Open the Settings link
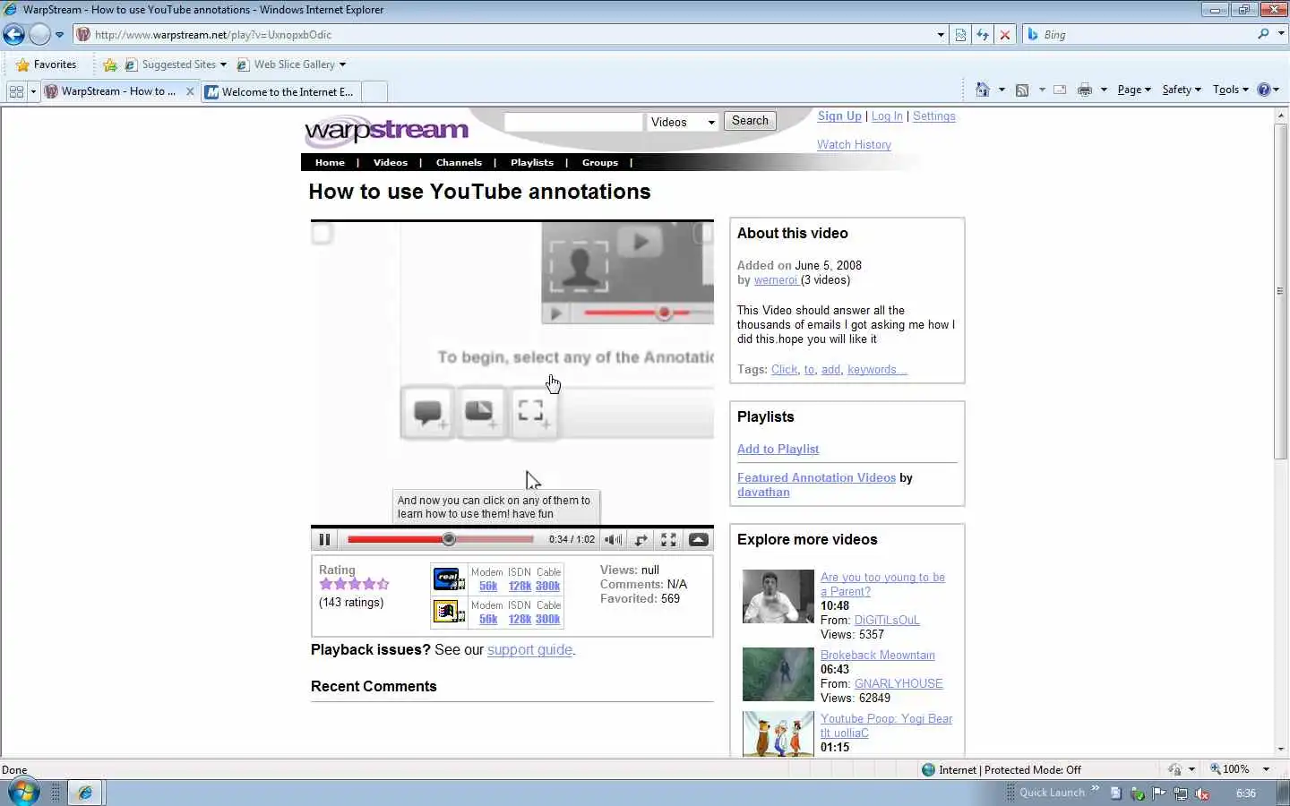This screenshot has height=806, width=1290. pos(934,116)
